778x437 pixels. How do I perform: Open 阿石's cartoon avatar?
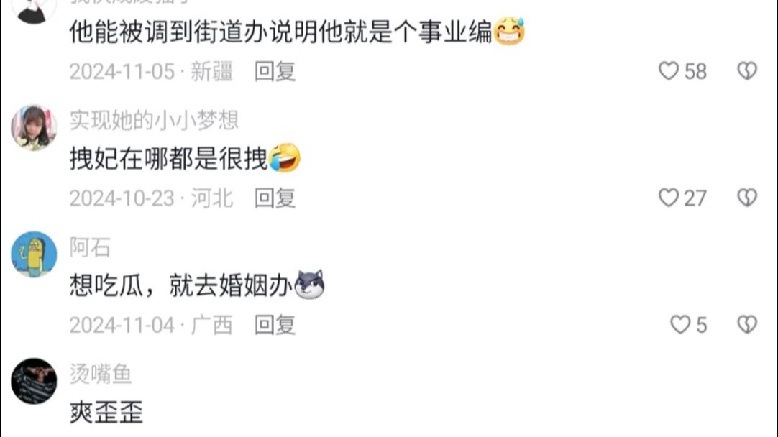pos(34,254)
